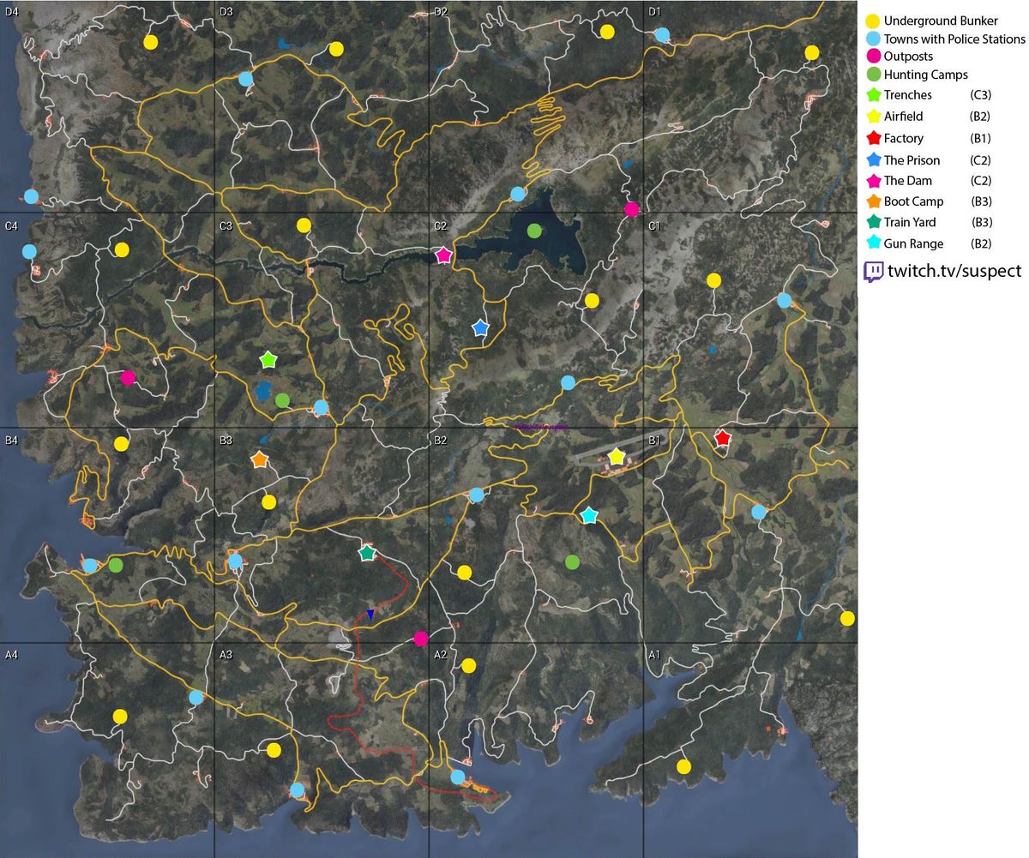Click the cyan Gun Range star in B2

point(589,516)
